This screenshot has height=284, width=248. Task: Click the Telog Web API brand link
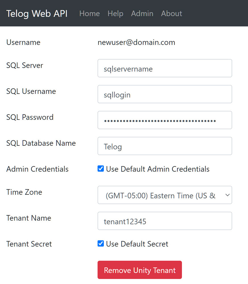pyautogui.click(x=37, y=13)
